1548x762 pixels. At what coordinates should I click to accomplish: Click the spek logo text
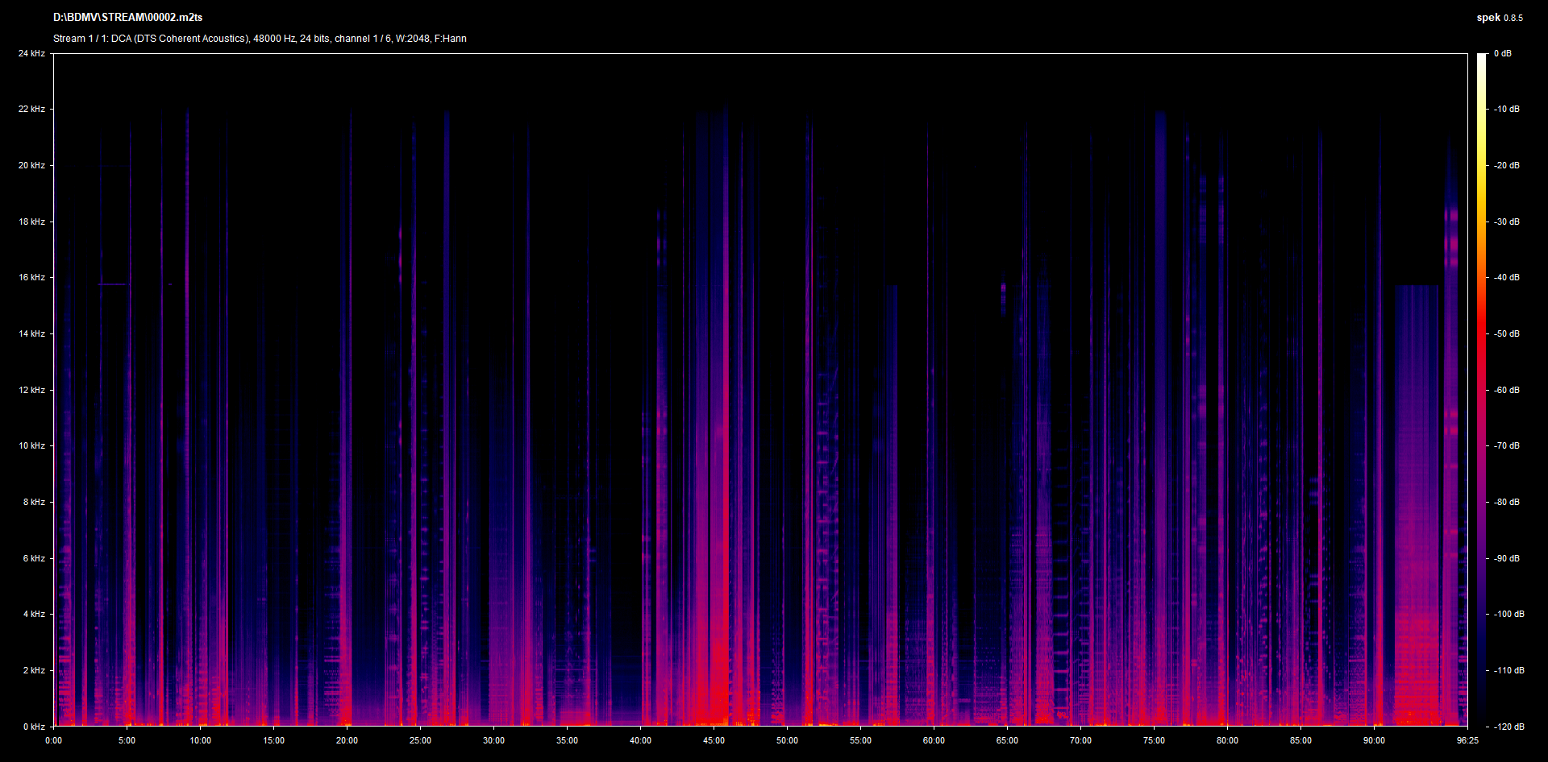1488,17
